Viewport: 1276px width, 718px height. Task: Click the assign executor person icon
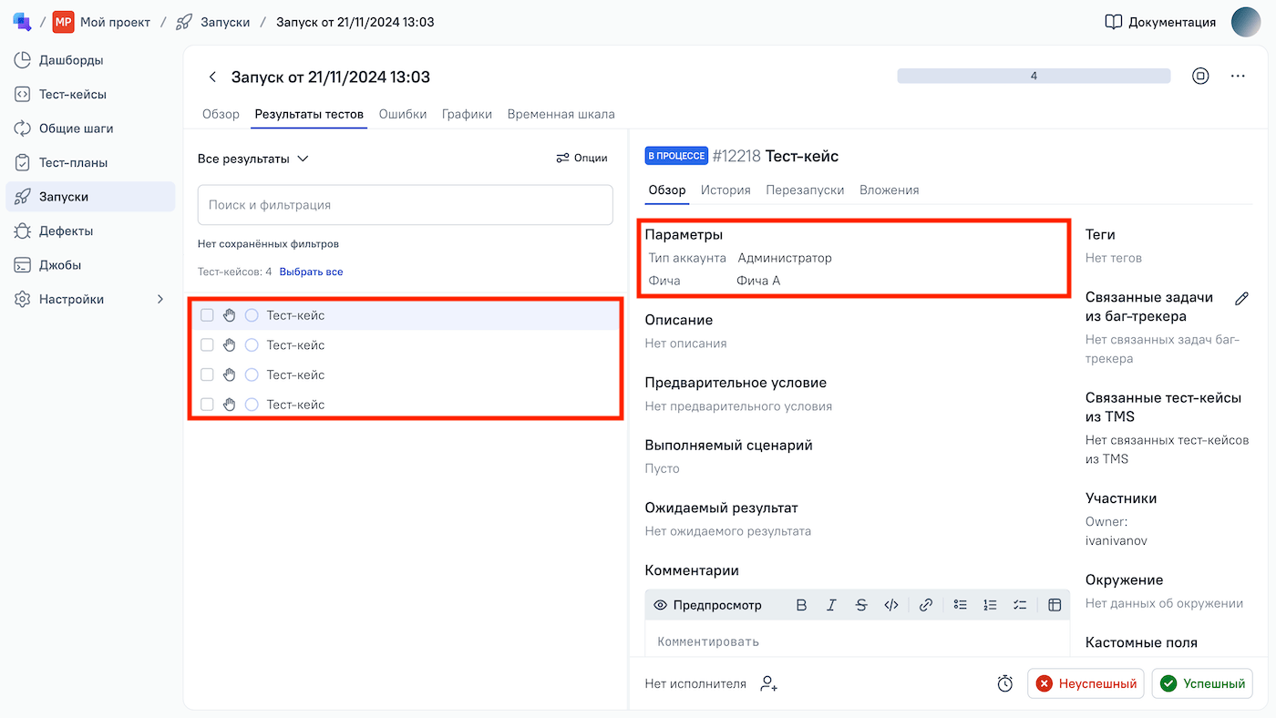(769, 683)
